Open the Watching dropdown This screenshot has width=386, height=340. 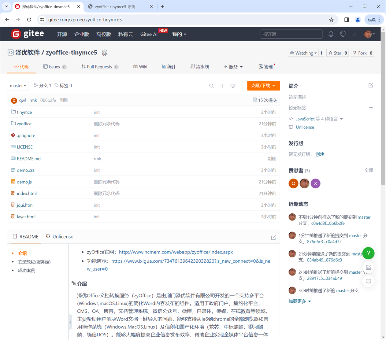[x=302, y=53]
